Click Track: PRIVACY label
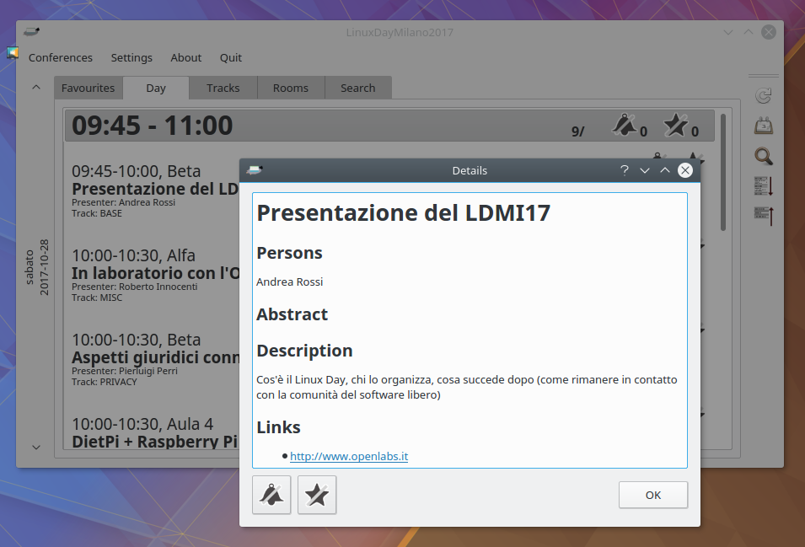The height and width of the screenshot is (547, 805). pyautogui.click(x=105, y=382)
